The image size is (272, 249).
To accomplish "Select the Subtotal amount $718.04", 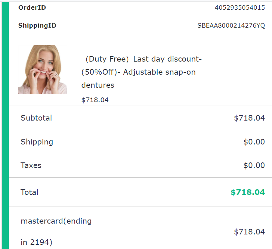I will pyautogui.click(x=249, y=118).
